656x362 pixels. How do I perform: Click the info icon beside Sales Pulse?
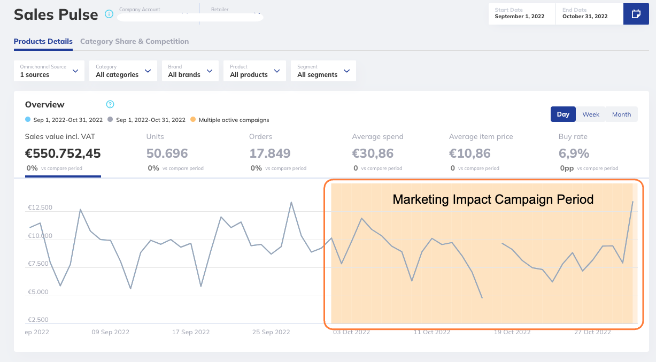[109, 14]
